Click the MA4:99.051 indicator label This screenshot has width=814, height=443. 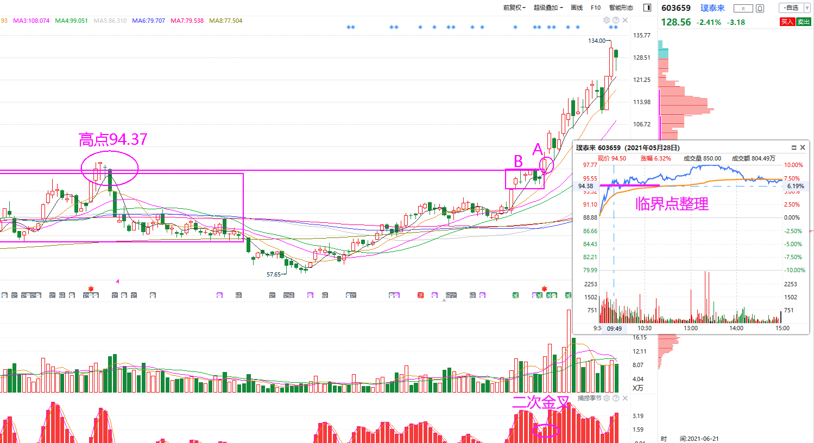tap(71, 21)
